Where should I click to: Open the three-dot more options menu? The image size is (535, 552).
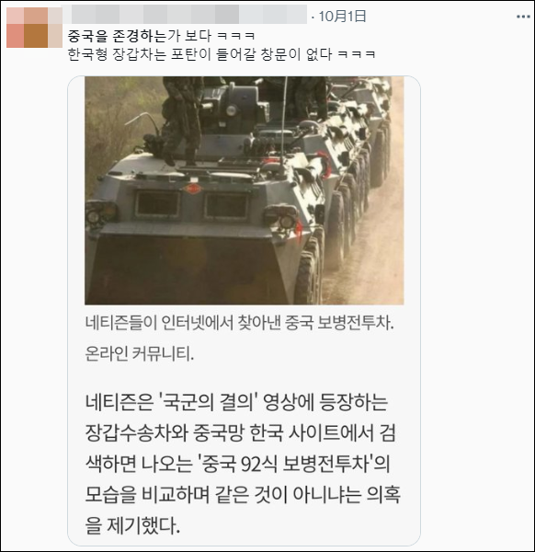(x=523, y=17)
